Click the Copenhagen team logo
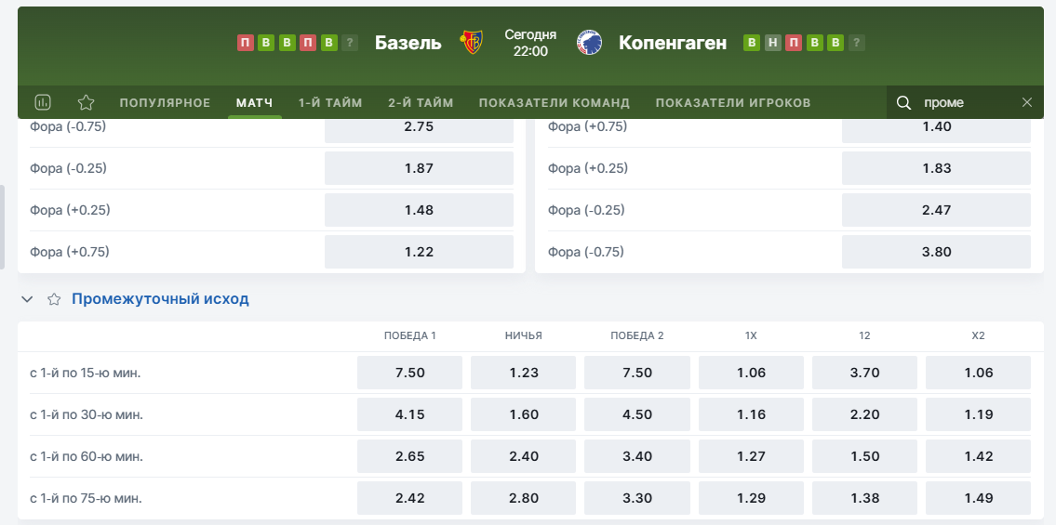The width and height of the screenshot is (1056, 525). [588, 43]
